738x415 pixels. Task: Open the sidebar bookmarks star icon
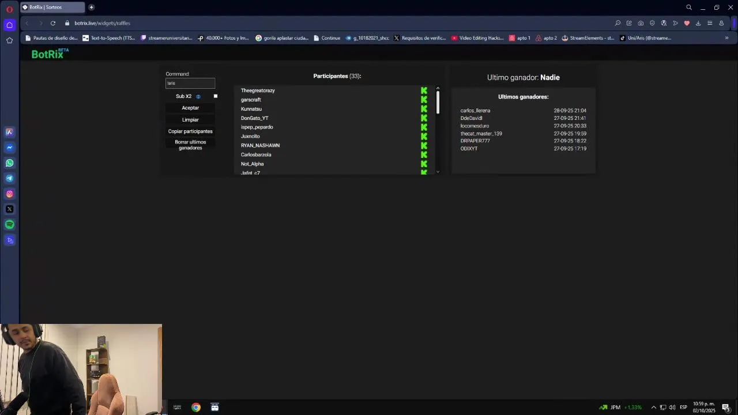click(x=9, y=40)
